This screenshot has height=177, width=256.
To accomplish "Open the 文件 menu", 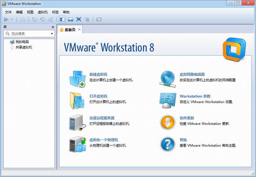I will [8, 12].
